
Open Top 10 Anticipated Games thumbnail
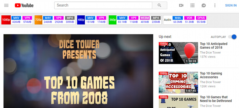tap(178, 53)
